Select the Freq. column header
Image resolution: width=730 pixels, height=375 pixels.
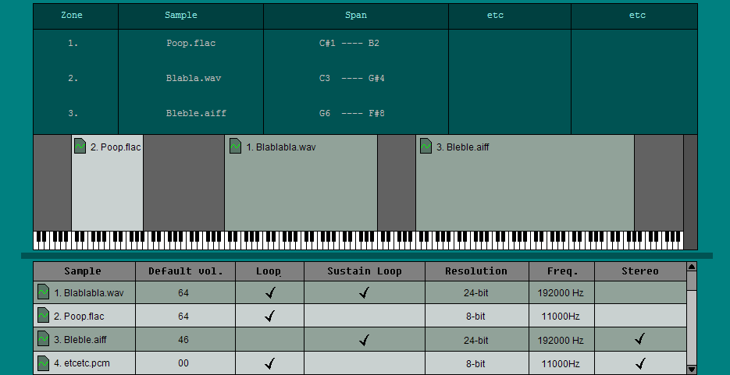coord(561,271)
